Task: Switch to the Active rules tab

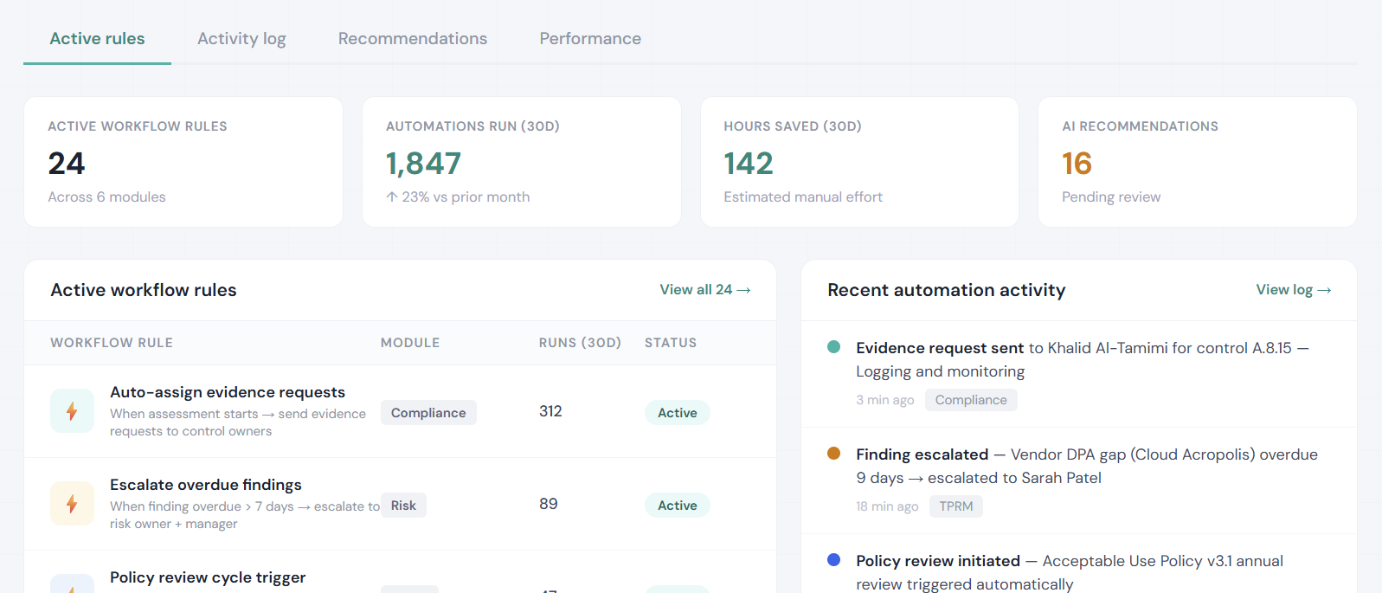Action: [97, 39]
